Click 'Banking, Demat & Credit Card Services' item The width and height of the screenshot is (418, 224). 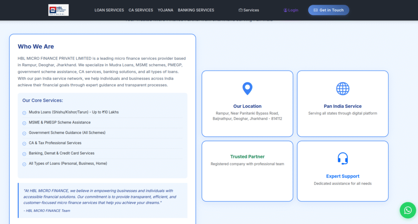pyautogui.click(x=62, y=153)
